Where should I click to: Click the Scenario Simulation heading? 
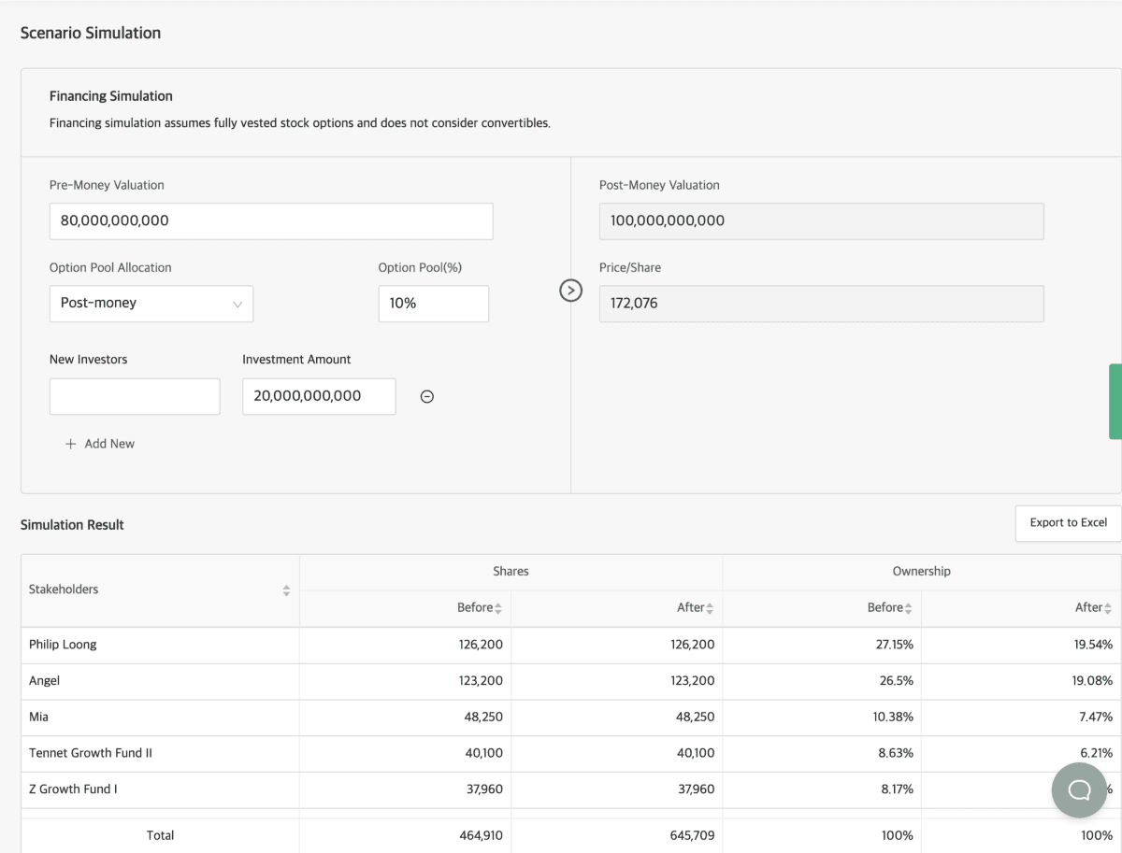(91, 33)
